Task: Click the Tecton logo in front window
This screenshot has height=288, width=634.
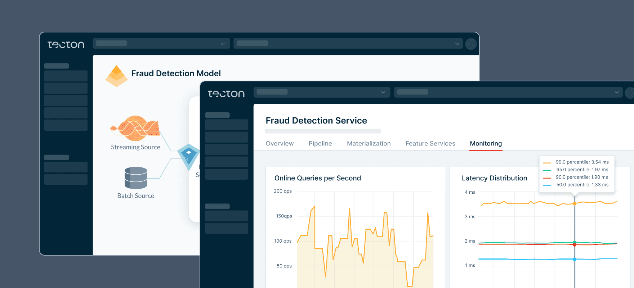Action: [x=226, y=94]
